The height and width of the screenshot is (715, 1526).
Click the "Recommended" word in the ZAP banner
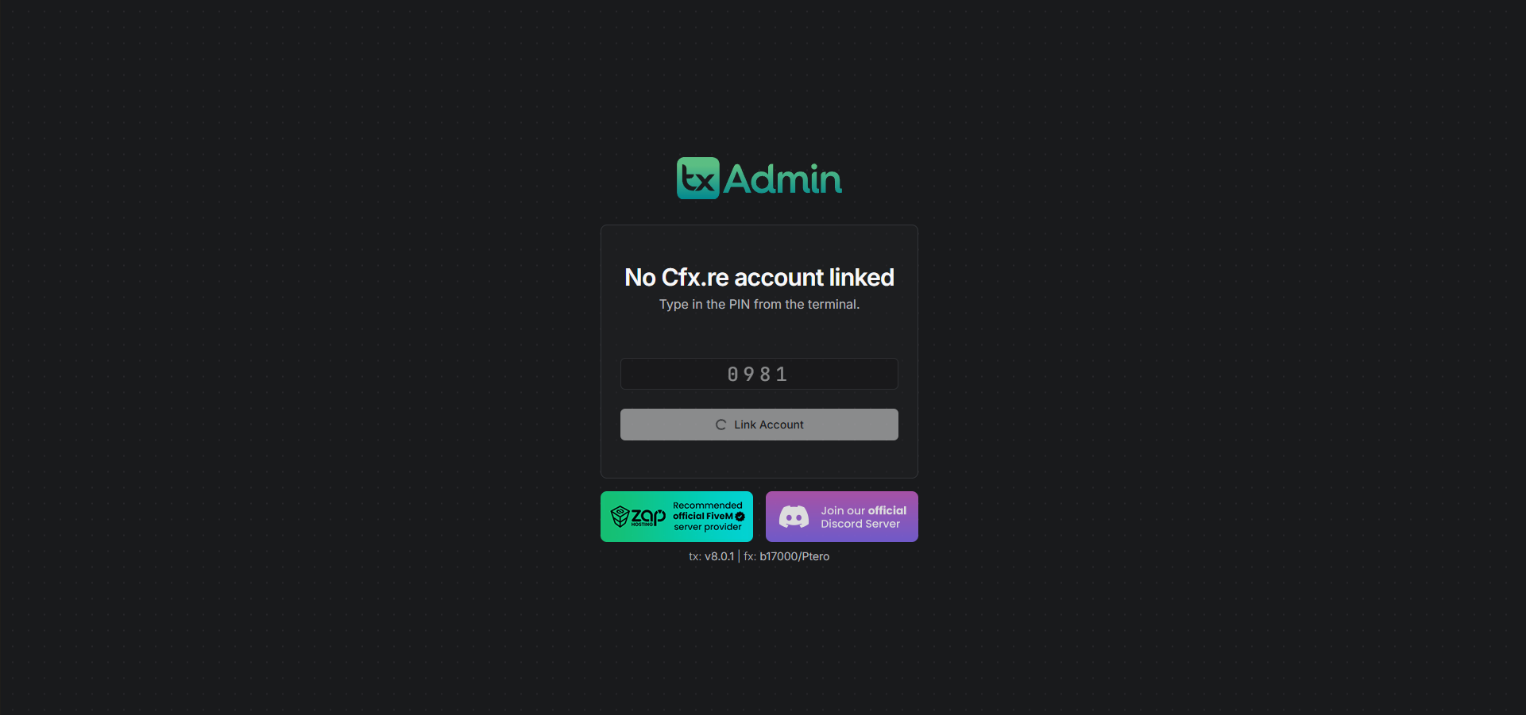(x=708, y=505)
